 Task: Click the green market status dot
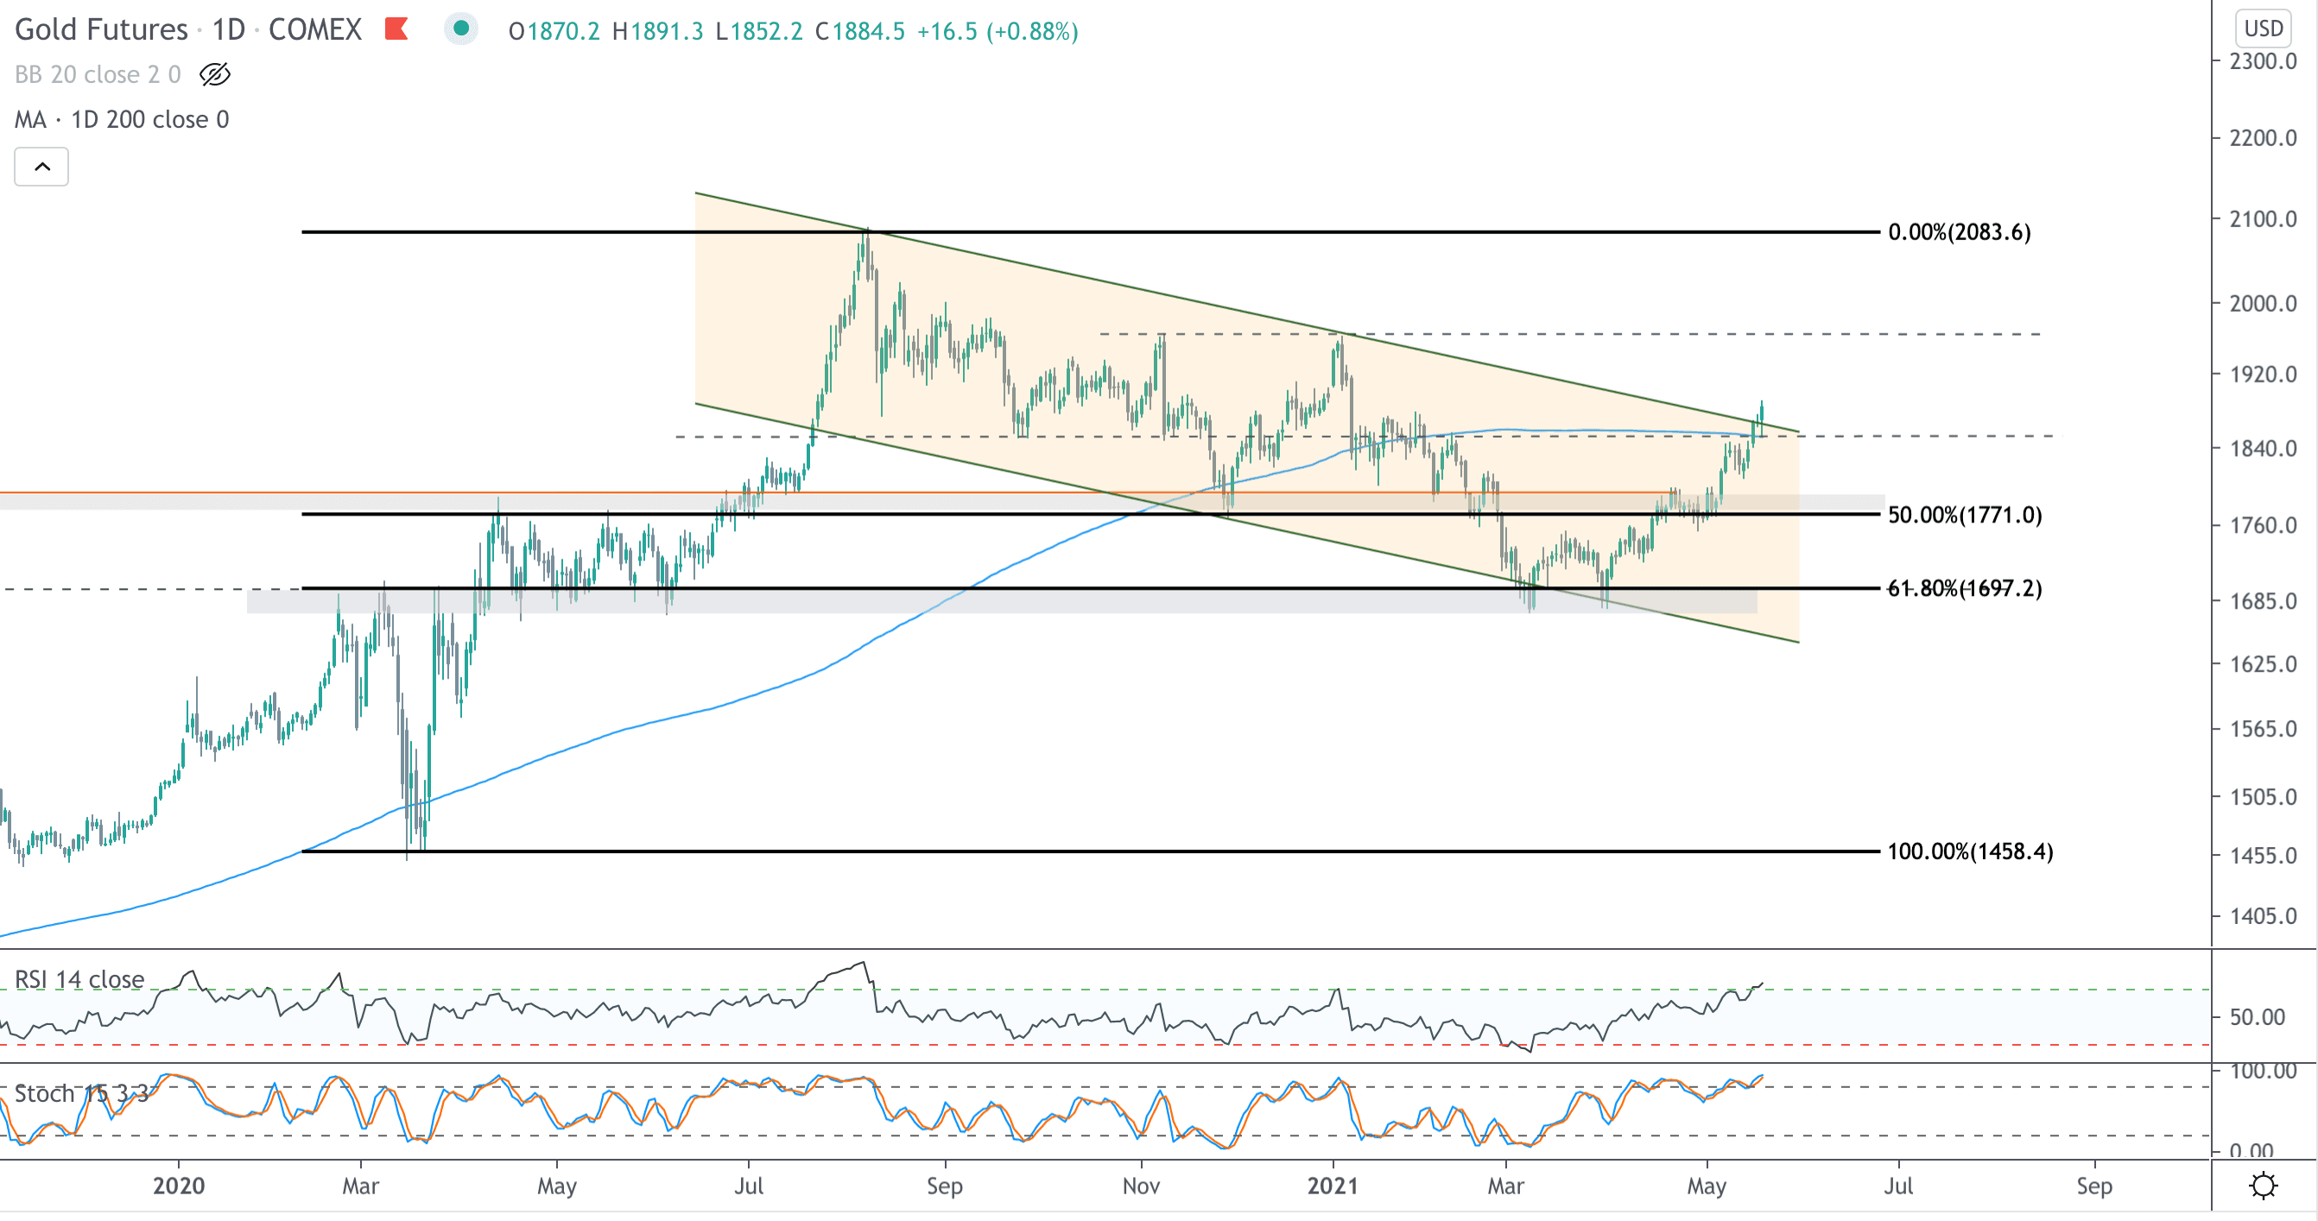click(x=460, y=28)
